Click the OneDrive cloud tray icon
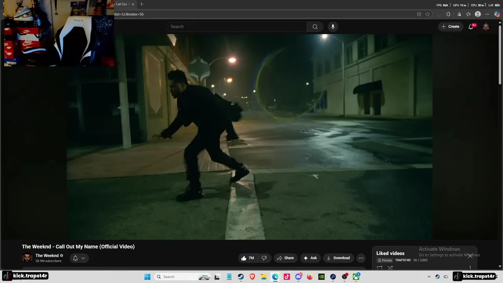 click(x=446, y=277)
